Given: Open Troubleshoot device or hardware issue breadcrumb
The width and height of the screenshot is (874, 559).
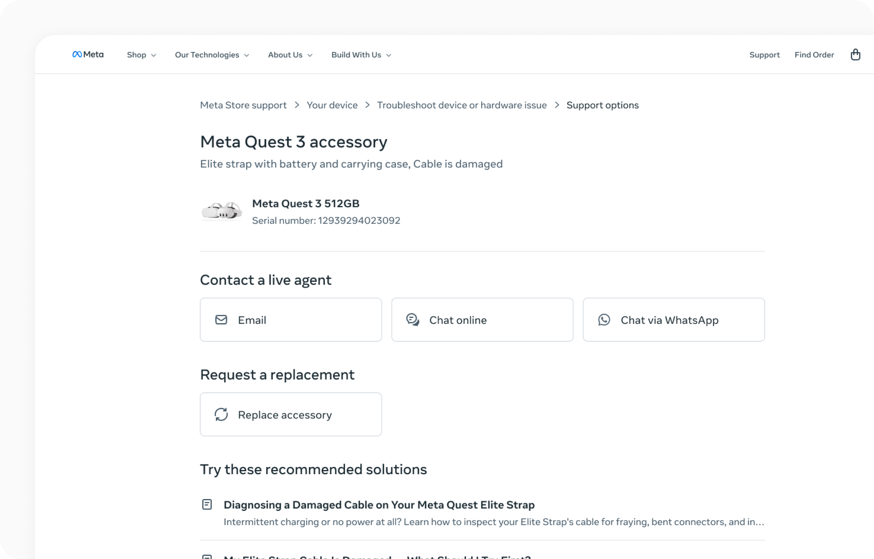Looking at the screenshot, I should click(461, 105).
